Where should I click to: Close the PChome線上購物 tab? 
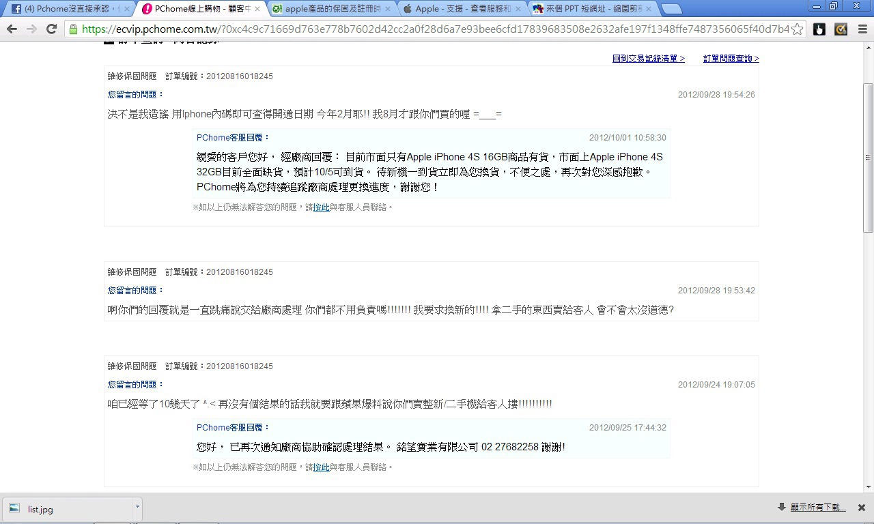pyautogui.click(x=257, y=9)
